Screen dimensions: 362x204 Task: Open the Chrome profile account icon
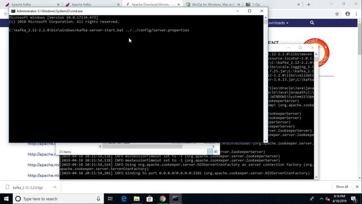click(x=348, y=14)
